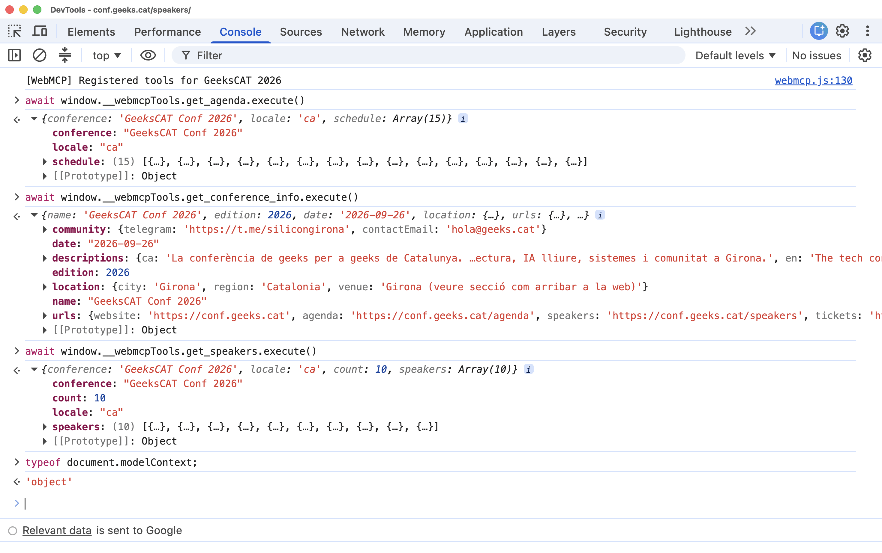
Task: Toggle the device toolbar icon
Action: (40, 31)
